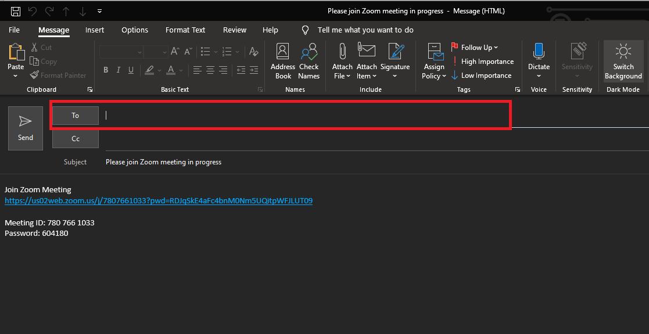
Task: Open the font size combo box
Action: click(x=156, y=52)
